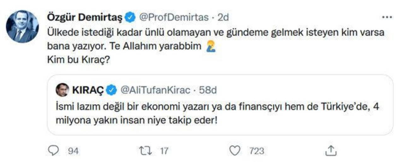Like the tweet with heart icon
This screenshot has width=404, height=162.
click(234, 151)
